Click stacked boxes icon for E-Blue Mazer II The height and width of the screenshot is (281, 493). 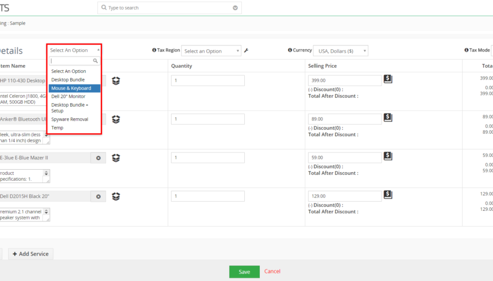coord(116,158)
